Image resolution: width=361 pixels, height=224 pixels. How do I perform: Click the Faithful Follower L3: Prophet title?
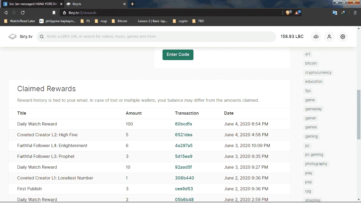pyautogui.click(x=46, y=156)
